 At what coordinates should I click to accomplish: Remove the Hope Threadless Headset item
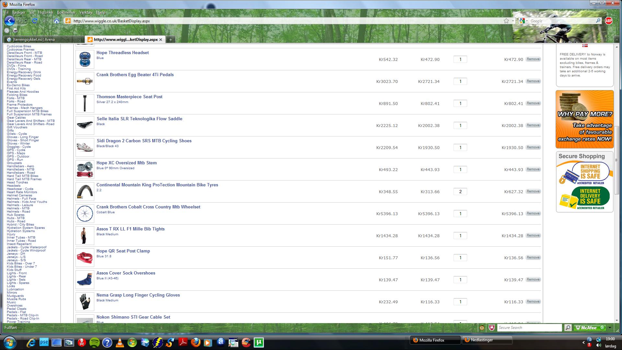533,59
